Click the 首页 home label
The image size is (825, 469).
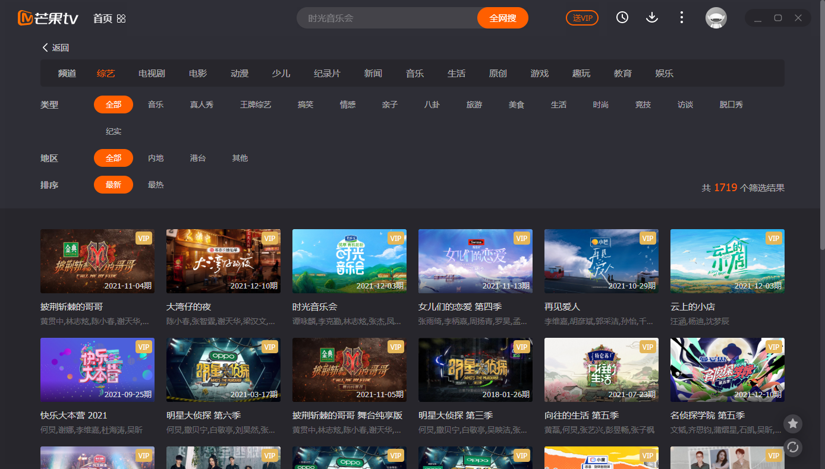pos(102,18)
